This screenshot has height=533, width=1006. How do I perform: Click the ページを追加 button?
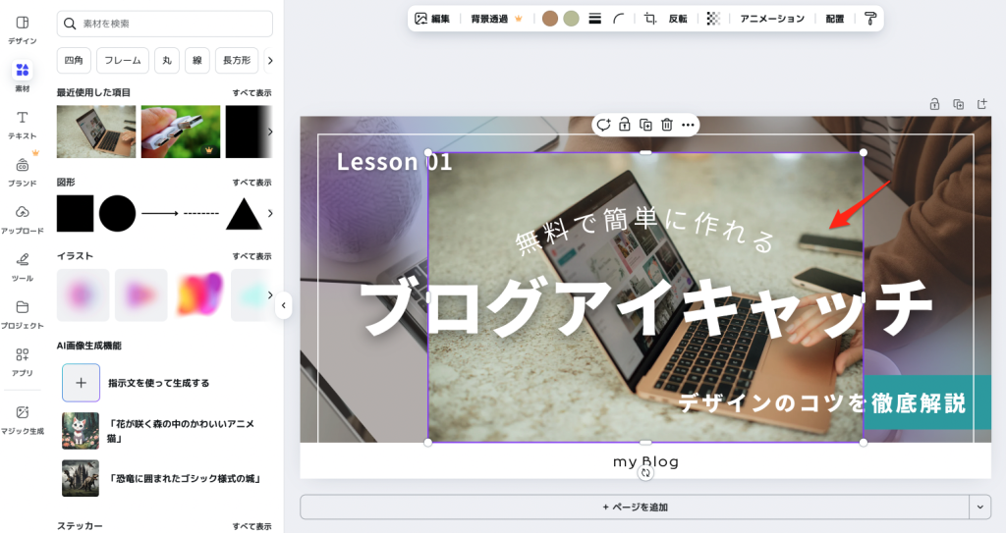(x=634, y=507)
